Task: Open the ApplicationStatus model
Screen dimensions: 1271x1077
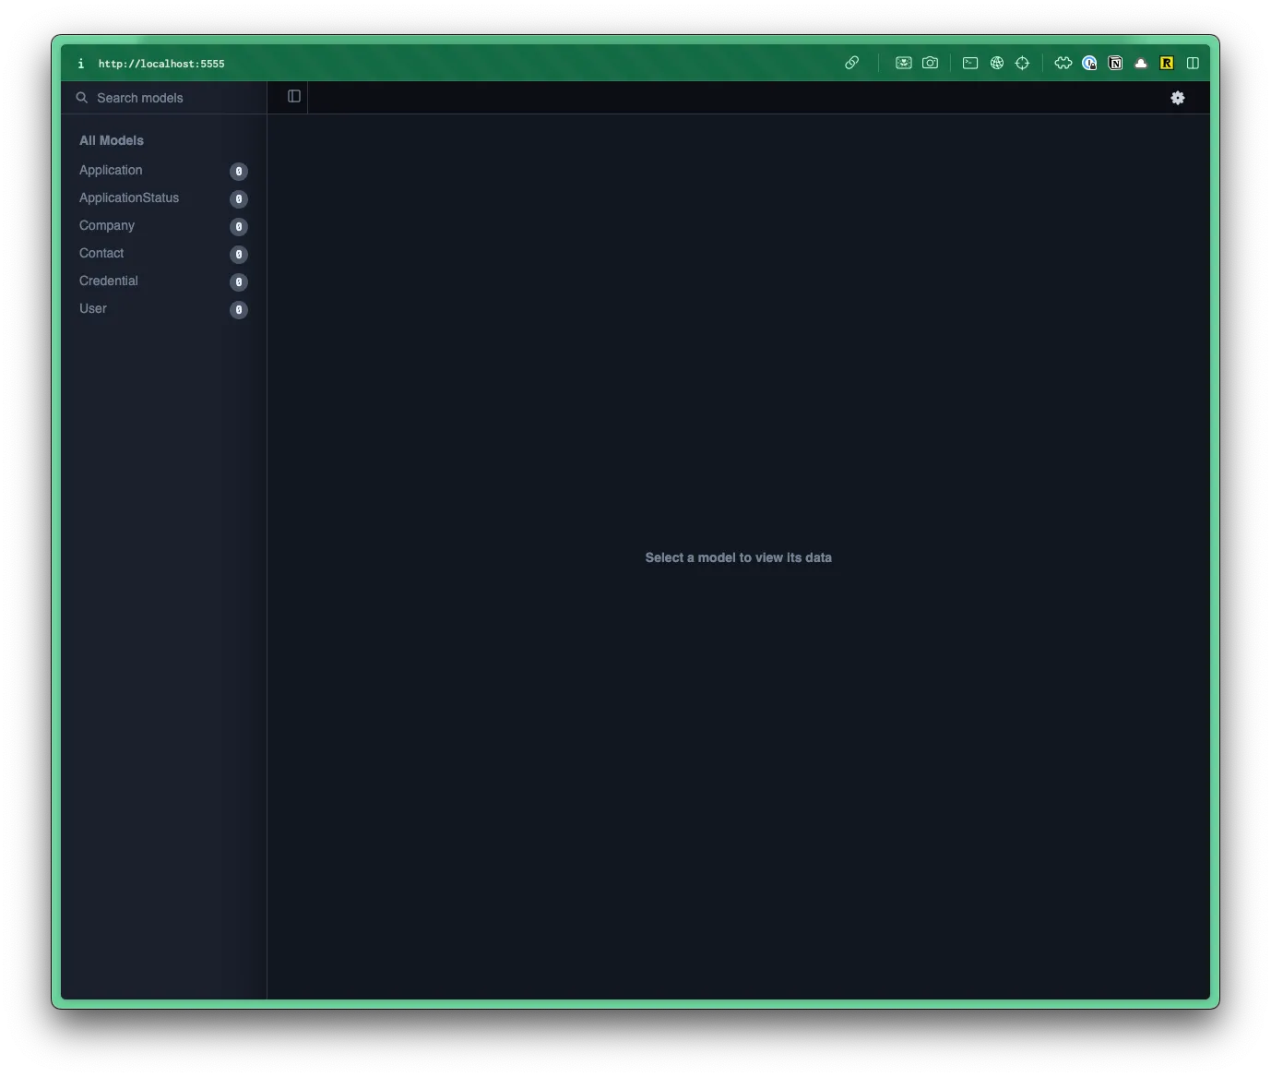Action: pos(129,197)
